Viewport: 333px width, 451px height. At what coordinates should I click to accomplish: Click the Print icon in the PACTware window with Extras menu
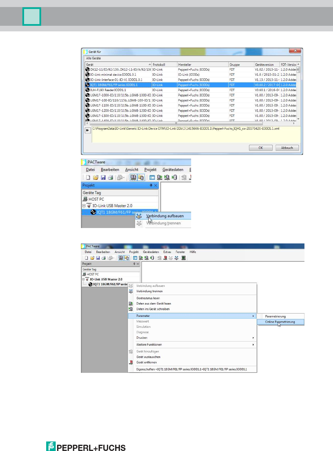pyautogui.click(x=104, y=258)
